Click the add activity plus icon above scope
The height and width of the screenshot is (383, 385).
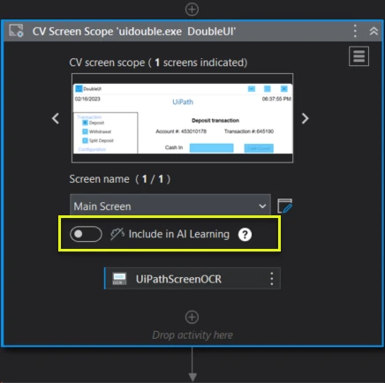tap(192, 10)
